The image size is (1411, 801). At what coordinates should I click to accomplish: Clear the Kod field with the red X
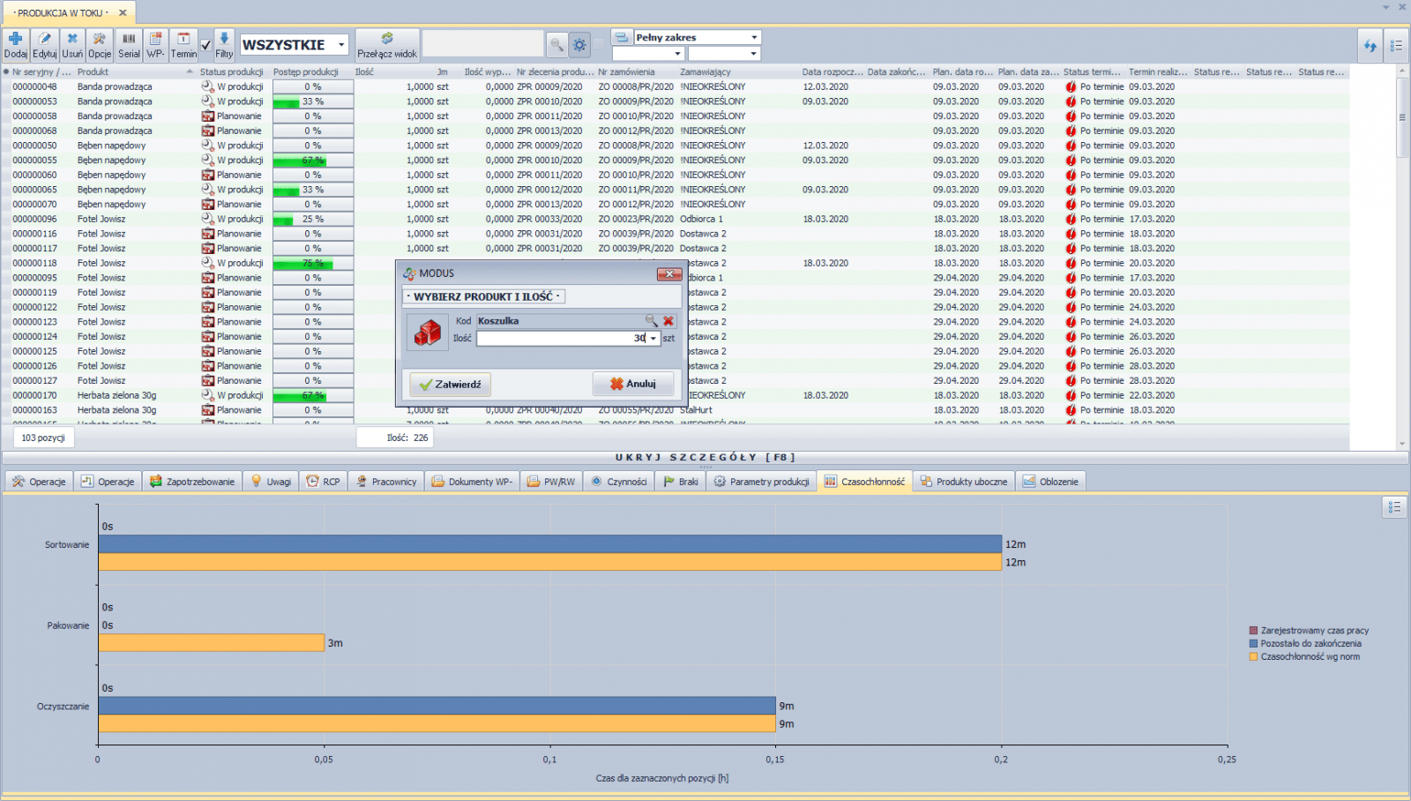click(668, 321)
